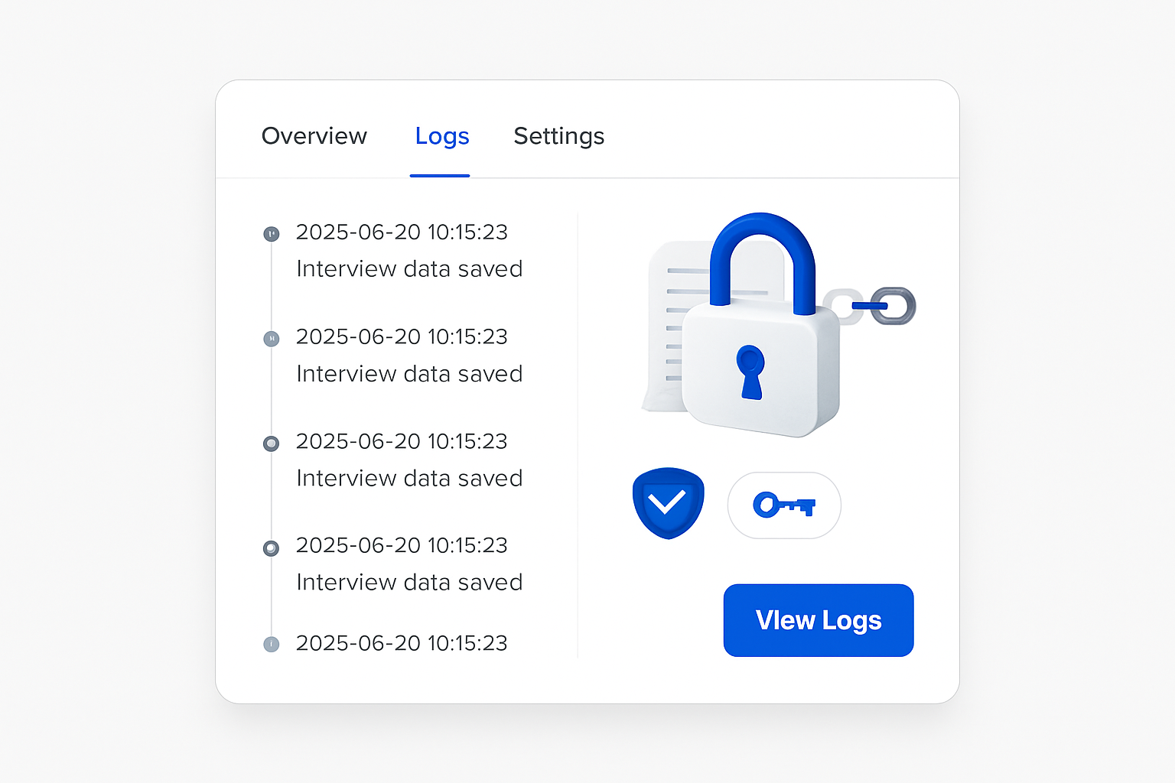
Task: Click the large padlock illustration
Action: point(761,327)
